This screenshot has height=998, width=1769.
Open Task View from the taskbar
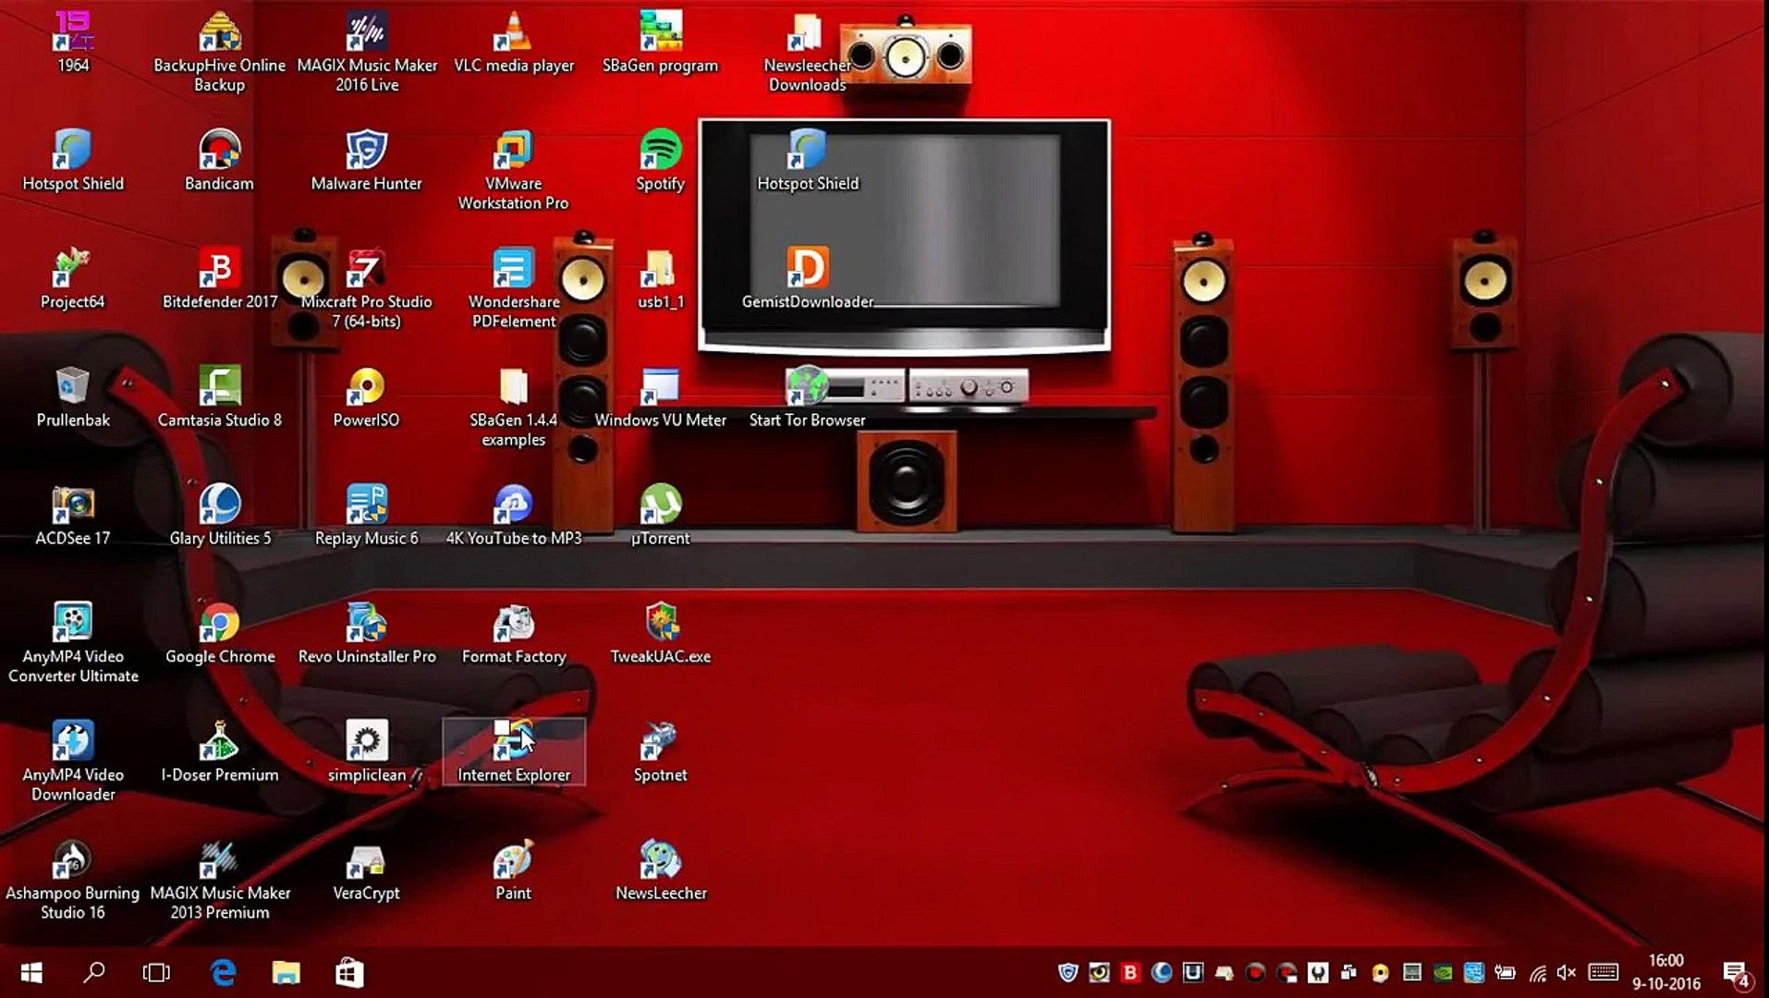[x=156, y=972]
